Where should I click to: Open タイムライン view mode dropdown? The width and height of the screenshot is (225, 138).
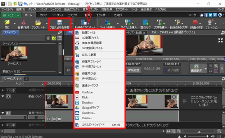(42, 84)
